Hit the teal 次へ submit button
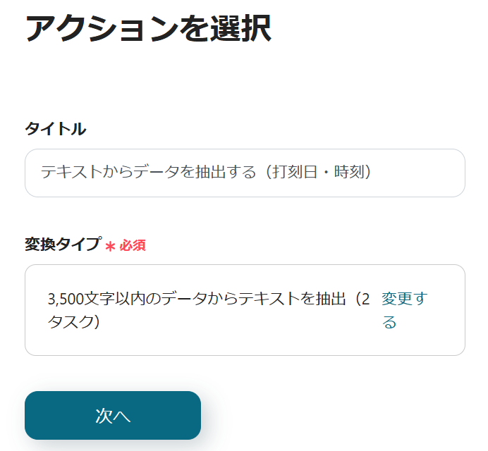This screenshot has width=488, height=451. [x=113, y=415]
